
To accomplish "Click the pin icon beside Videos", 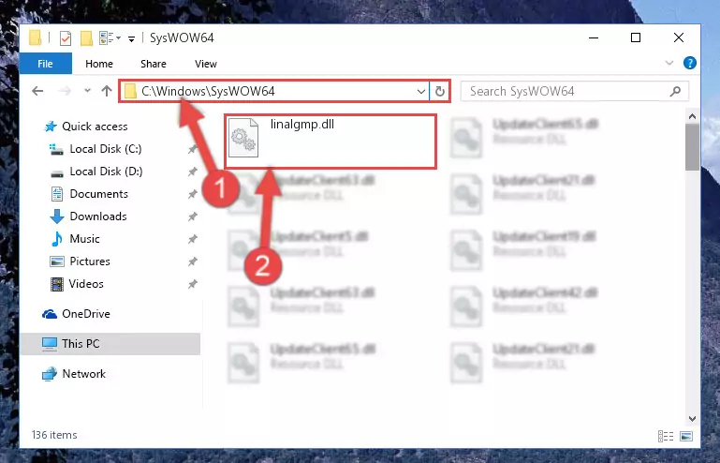I will 192,284.
